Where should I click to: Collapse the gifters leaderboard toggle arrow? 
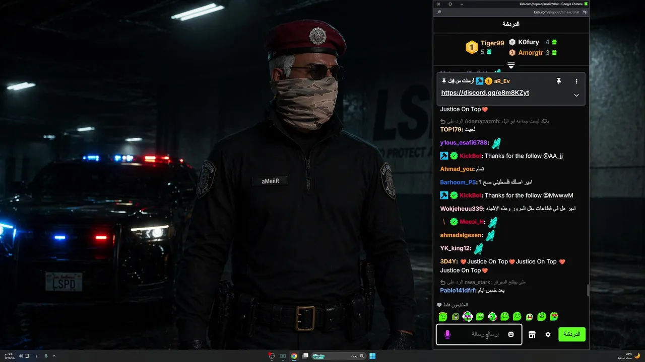[x=511, y=66]
